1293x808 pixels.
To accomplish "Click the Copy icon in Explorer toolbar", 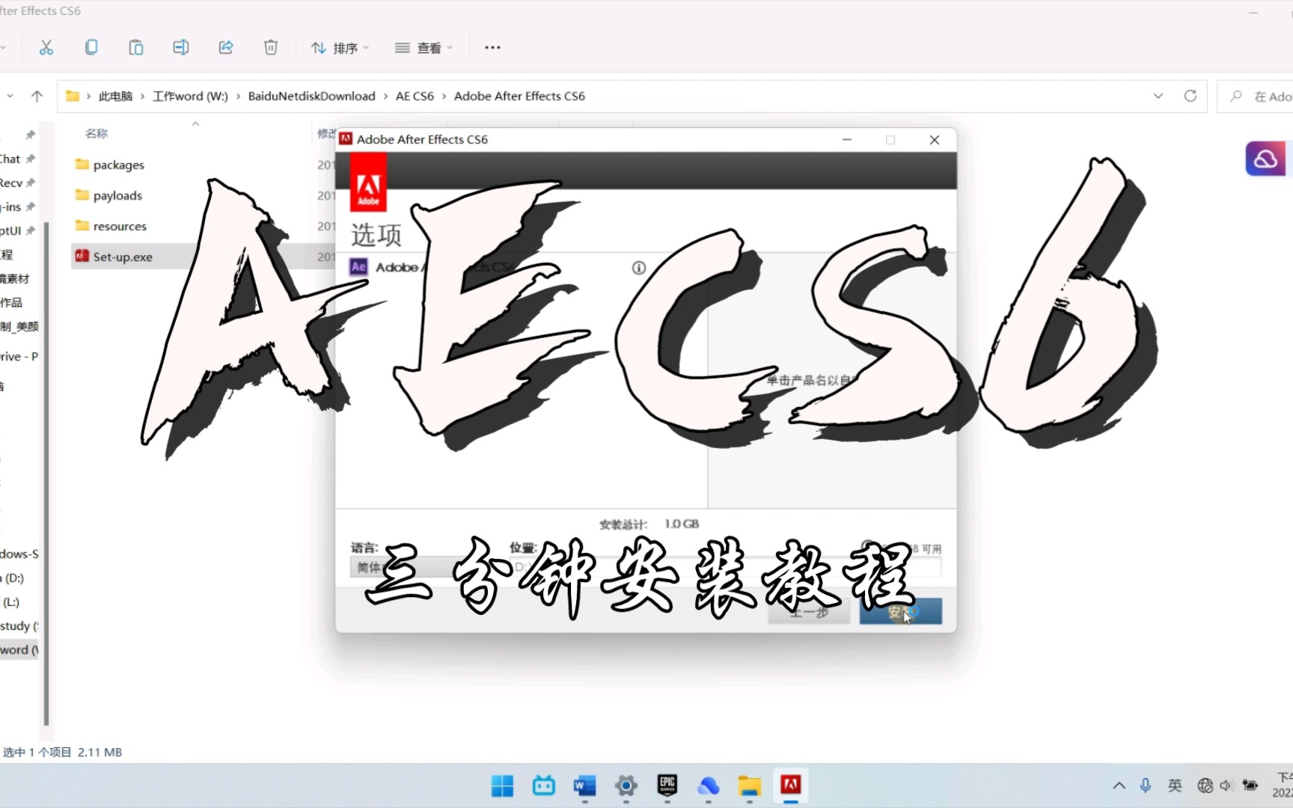I will (x=91, y=48).
